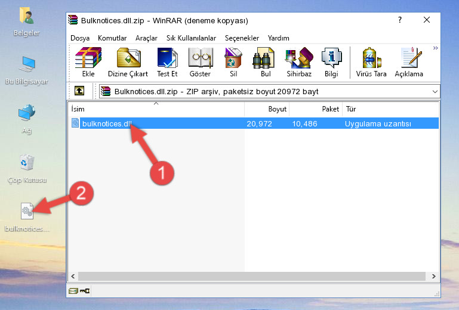This screenshot has width=459, height=310.
Task: Open the archive path dropdown
Action: pos(435,92)
